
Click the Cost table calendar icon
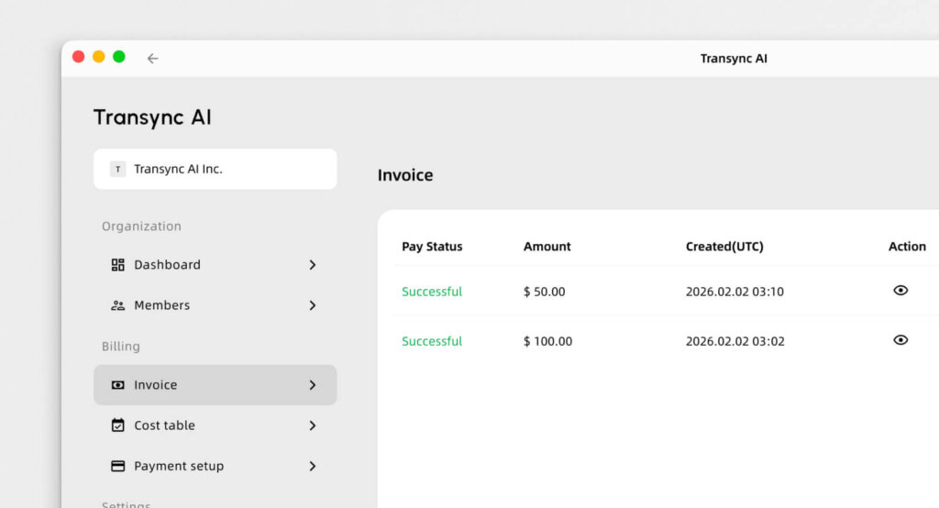[x=117, y=425]
